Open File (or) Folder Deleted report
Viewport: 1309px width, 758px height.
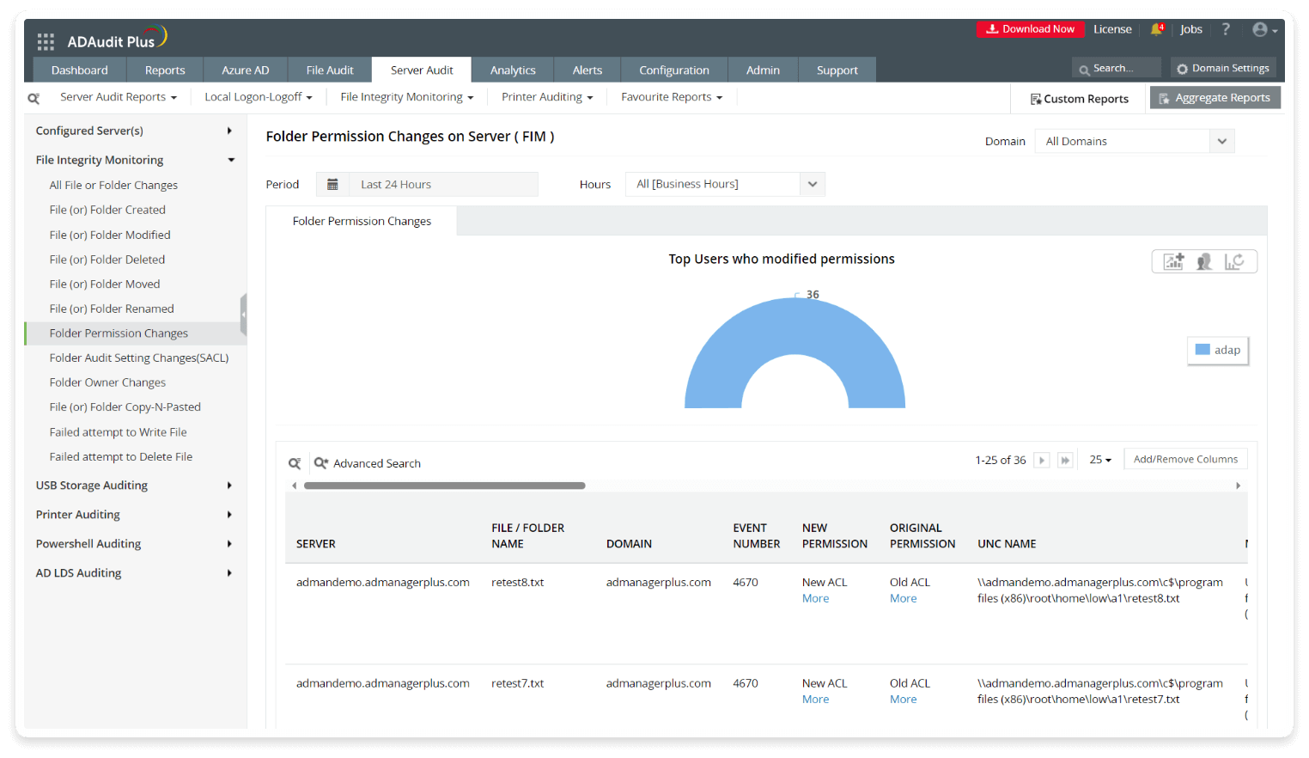pos(107,260)
